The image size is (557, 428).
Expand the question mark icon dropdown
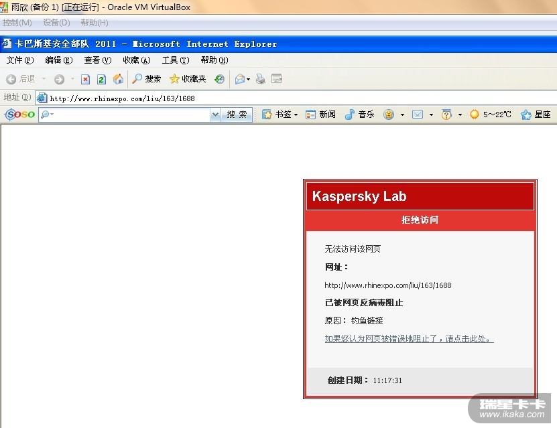tap(460, 115)
